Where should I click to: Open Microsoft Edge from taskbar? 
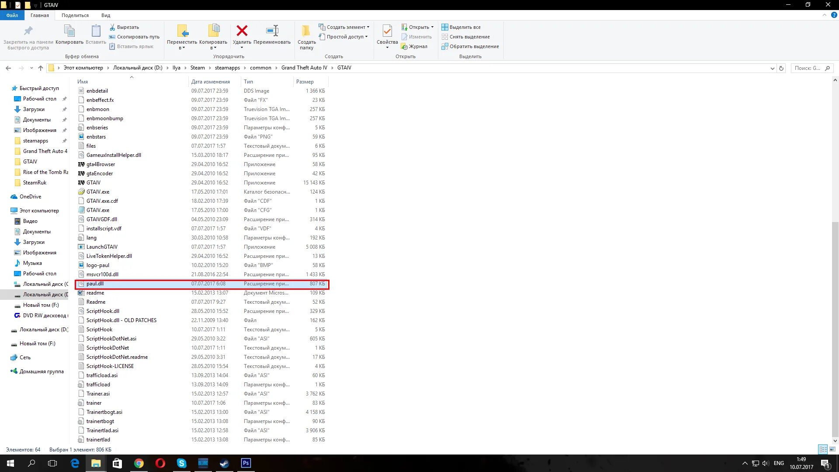(x=75, y=463)
